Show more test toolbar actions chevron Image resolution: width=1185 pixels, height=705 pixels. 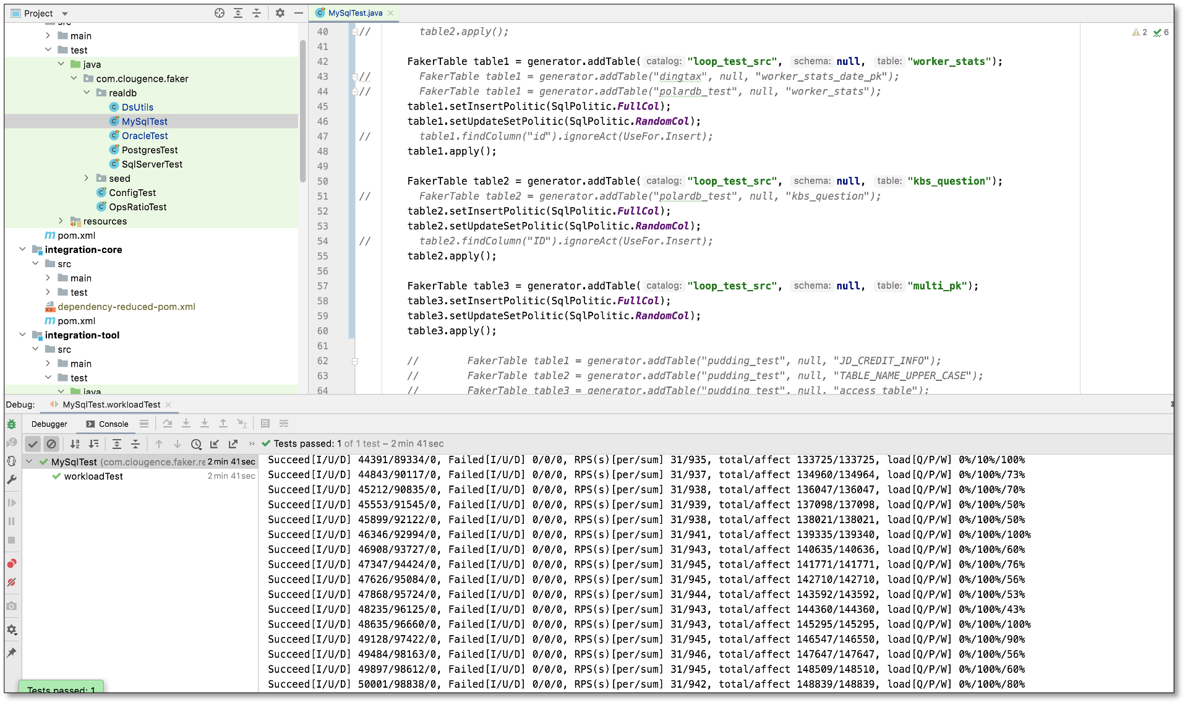pos(252,444)
